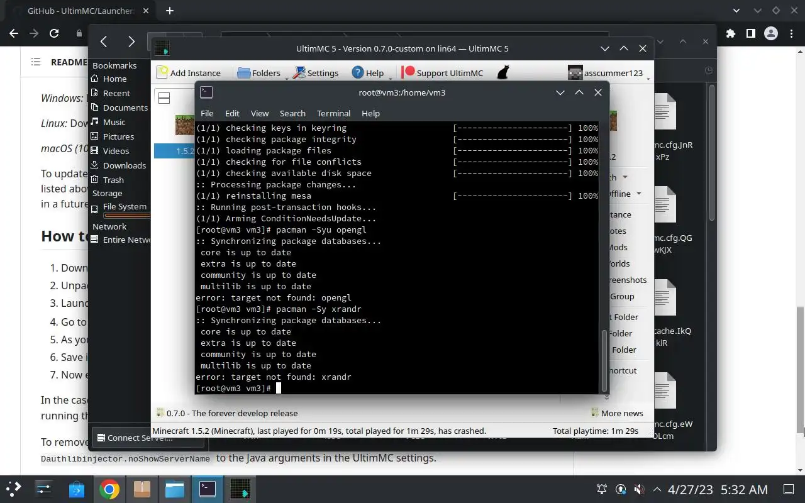Open Chrome extensions puzzle icon
The height and width of the screenshot is (503, 805).
pos(730,33)
